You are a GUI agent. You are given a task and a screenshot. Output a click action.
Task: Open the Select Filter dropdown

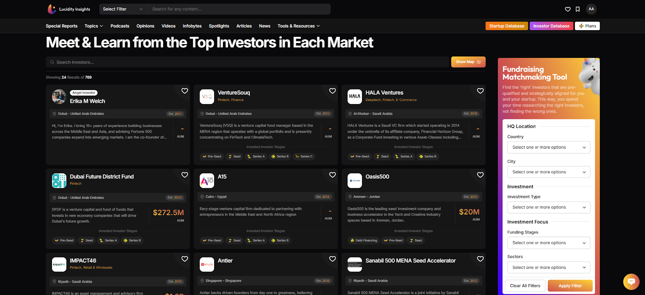click(123, 9)
